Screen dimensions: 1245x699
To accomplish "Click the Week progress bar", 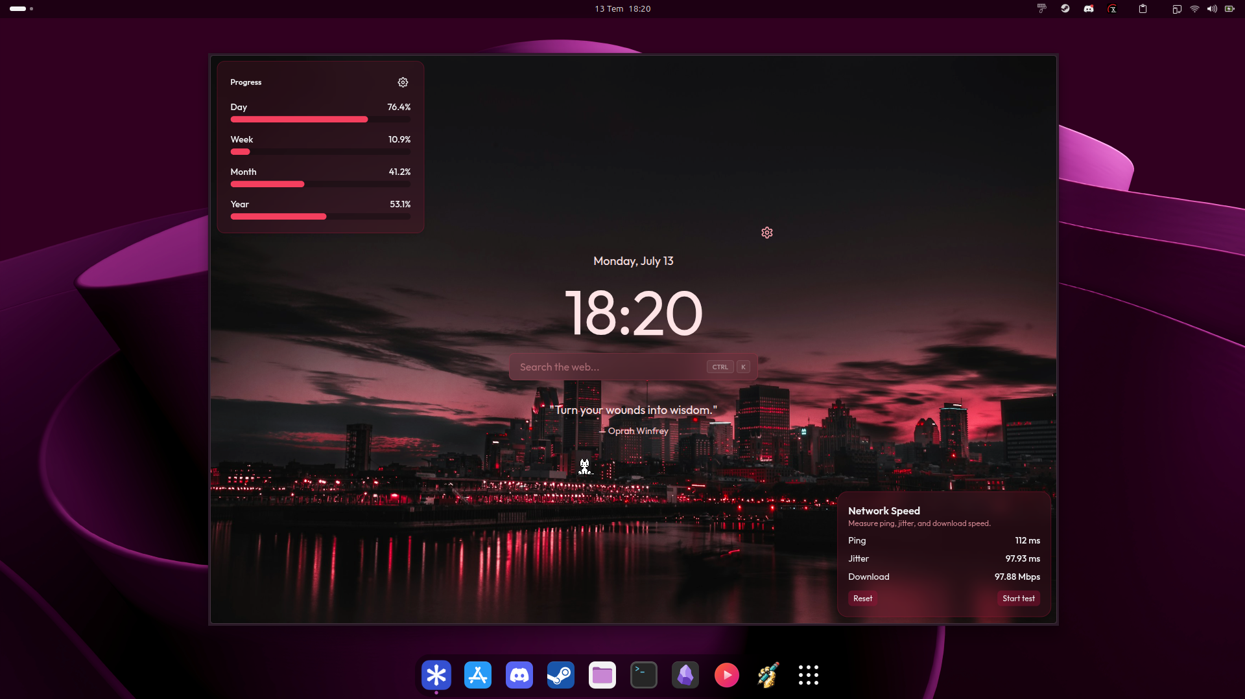I will [320, 152].
